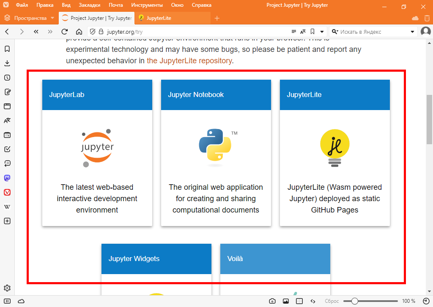
Task: Open the Bookmarks panel in the sidebar
Action: [x=7, y=49]
